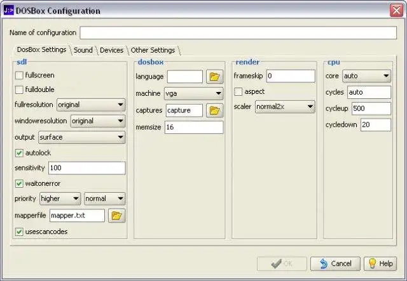Click the frameskip input field
This screenshot has width=407, height=281.
tap(291, 76)
